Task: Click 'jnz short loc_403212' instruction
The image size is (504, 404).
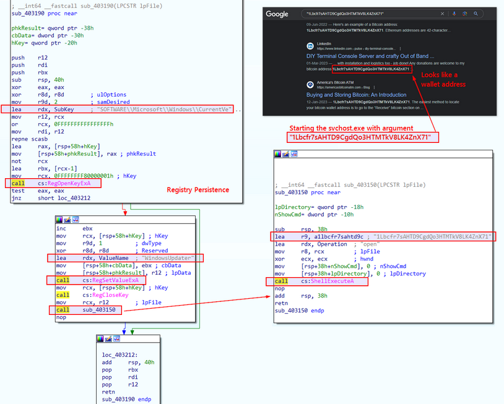Action: [x=51, y=198]
